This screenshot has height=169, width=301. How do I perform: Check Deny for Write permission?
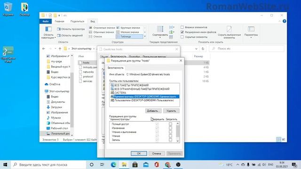click(170, 140)
